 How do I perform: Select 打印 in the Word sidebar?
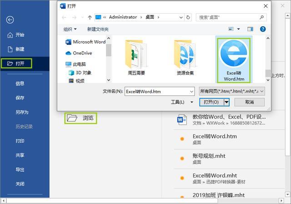(20, 141)
